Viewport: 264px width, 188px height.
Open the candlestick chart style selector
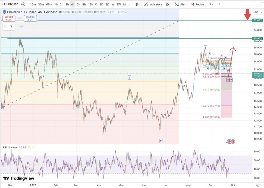[137, 4]
